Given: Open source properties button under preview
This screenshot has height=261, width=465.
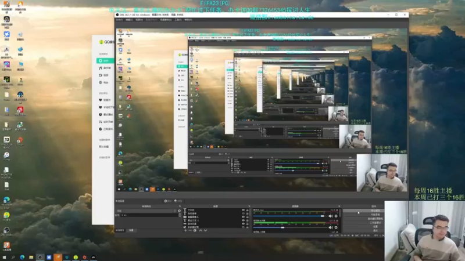Looking at the screenshot, I should pyautogui.click(x=168, y=201).
